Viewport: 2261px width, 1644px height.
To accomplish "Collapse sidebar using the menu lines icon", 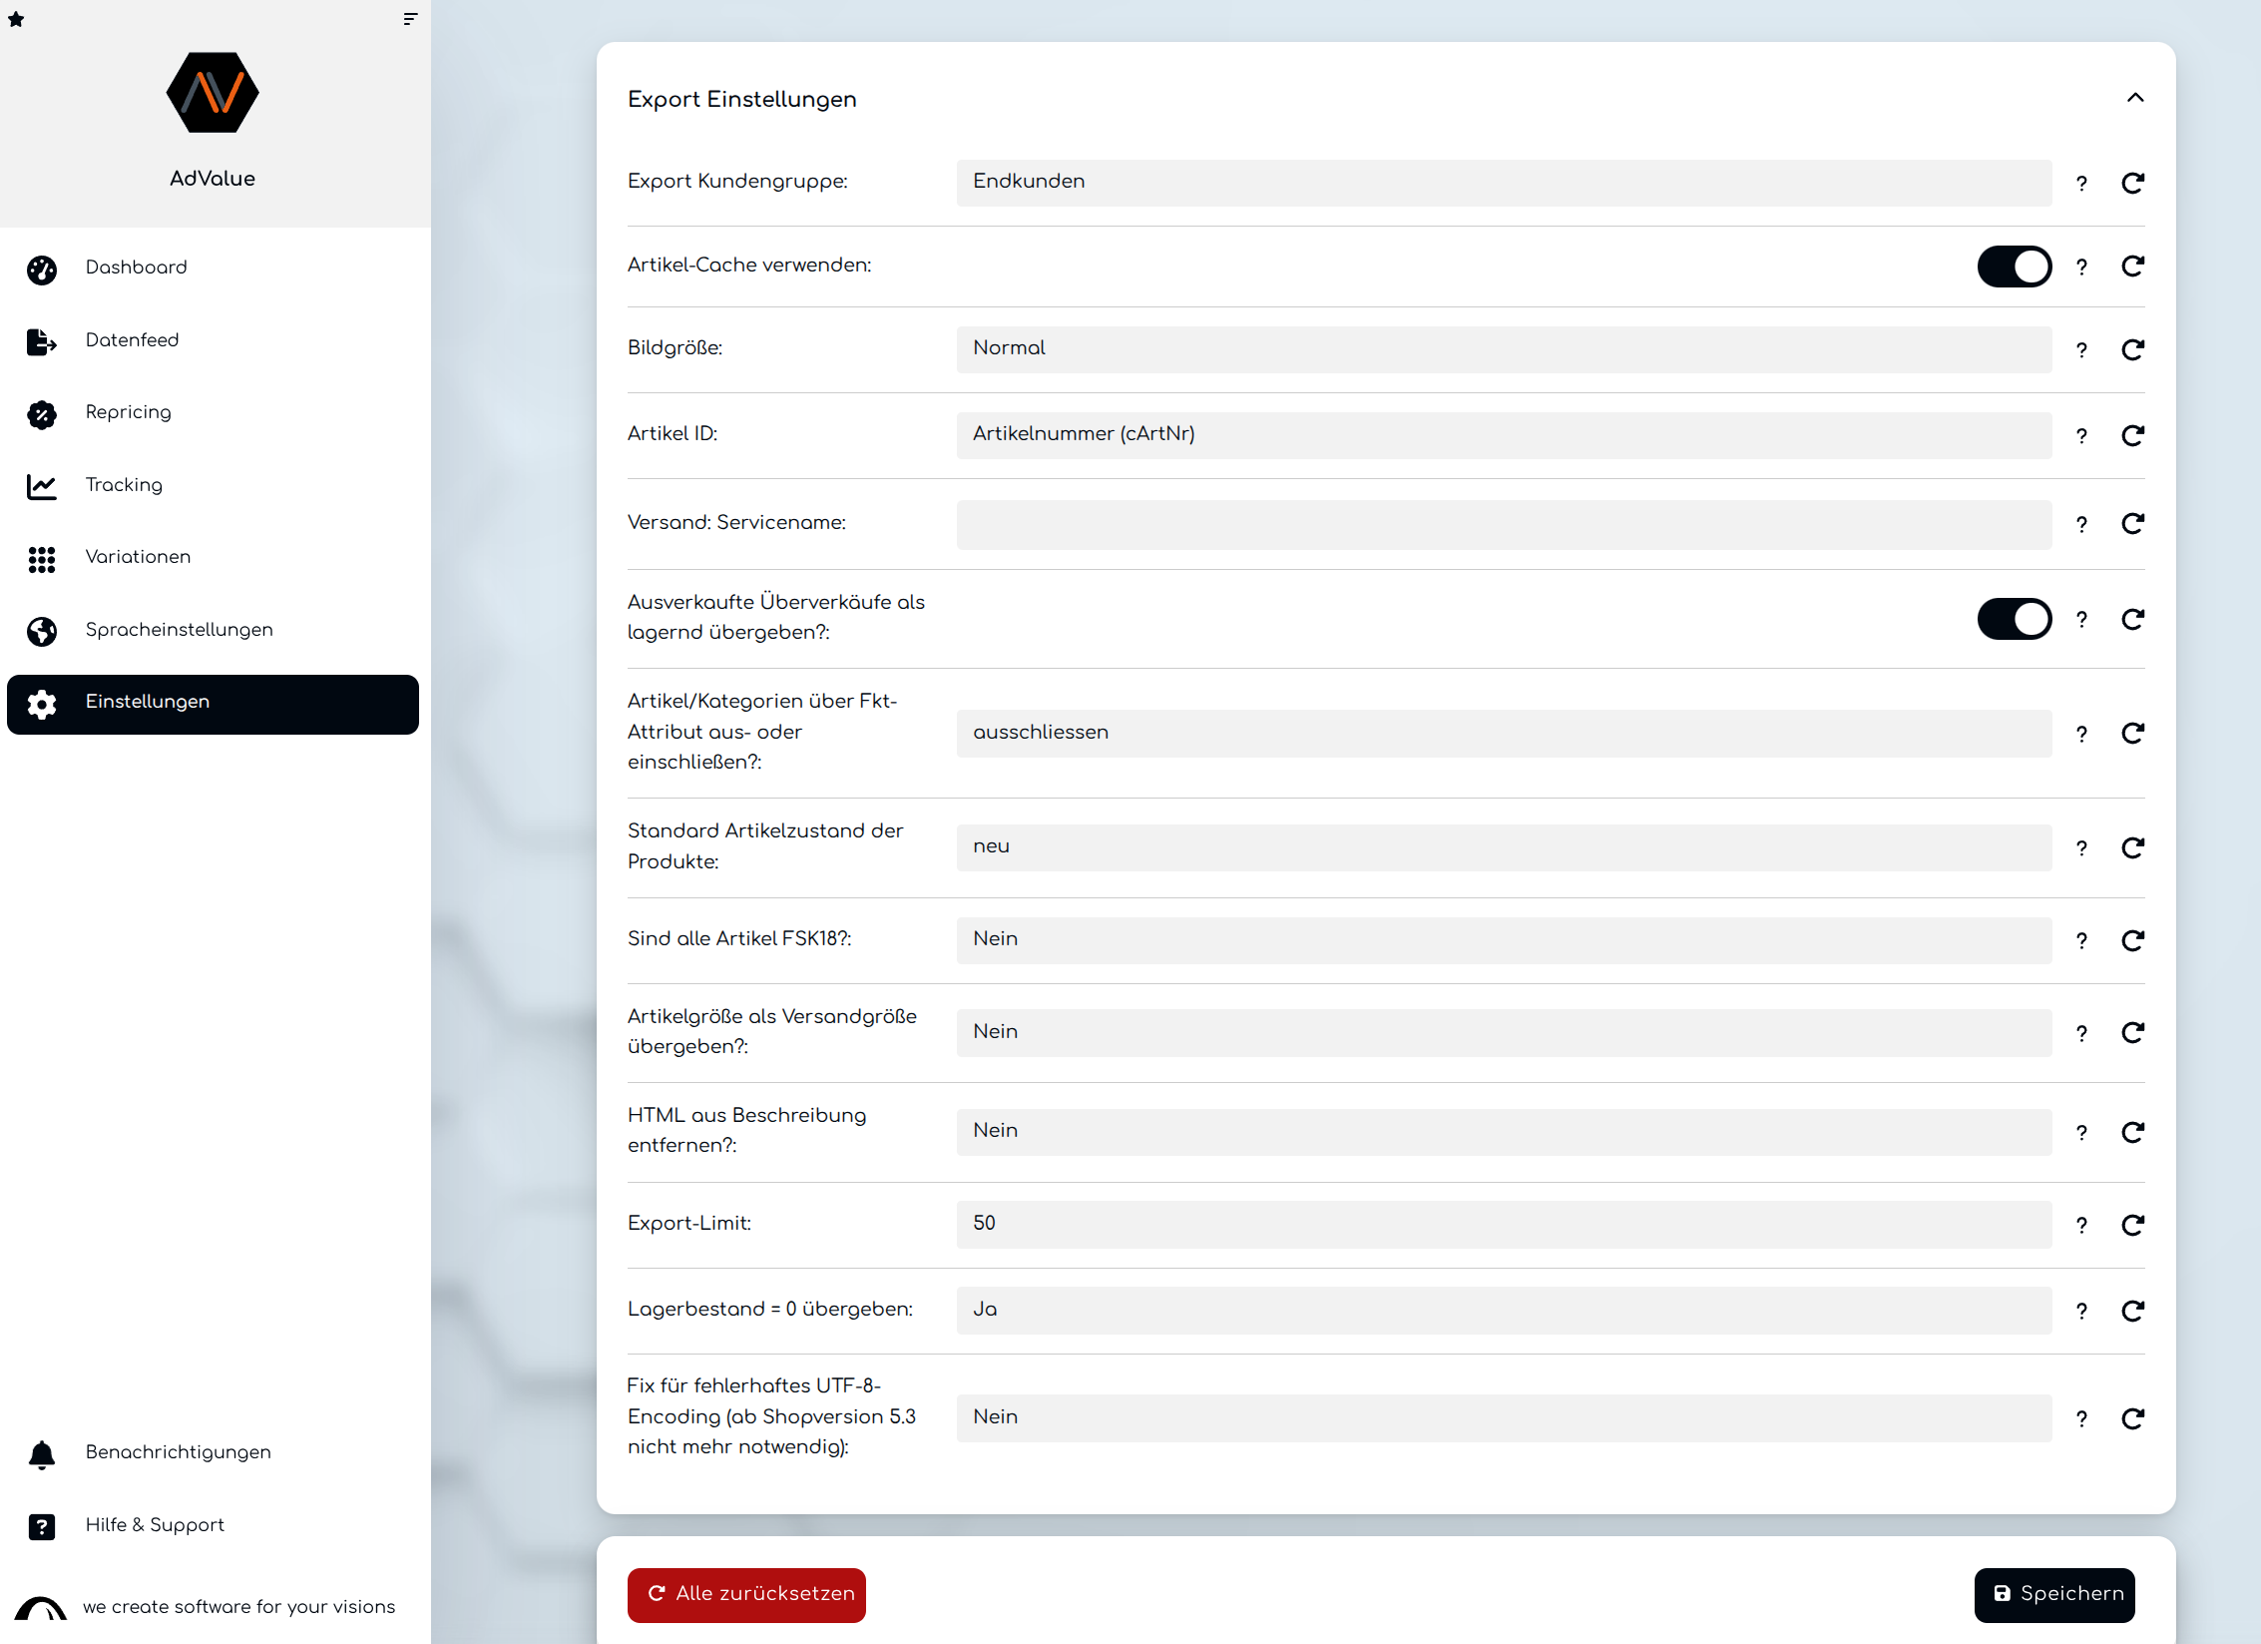I will coord(410,19).
